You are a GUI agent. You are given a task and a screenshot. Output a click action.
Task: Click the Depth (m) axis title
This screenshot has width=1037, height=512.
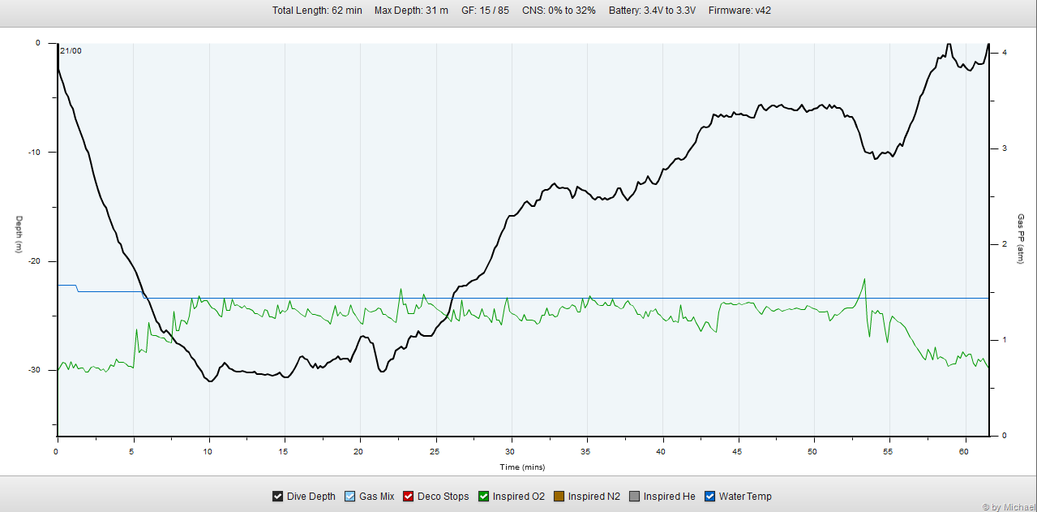19,234
